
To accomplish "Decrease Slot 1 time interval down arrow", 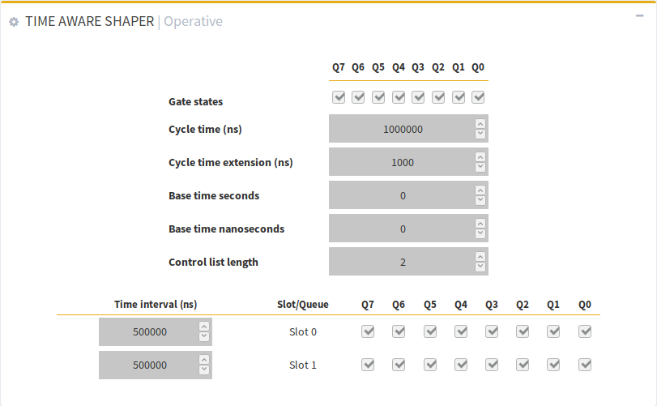I will pyautogui.click(x=204, y=370).
